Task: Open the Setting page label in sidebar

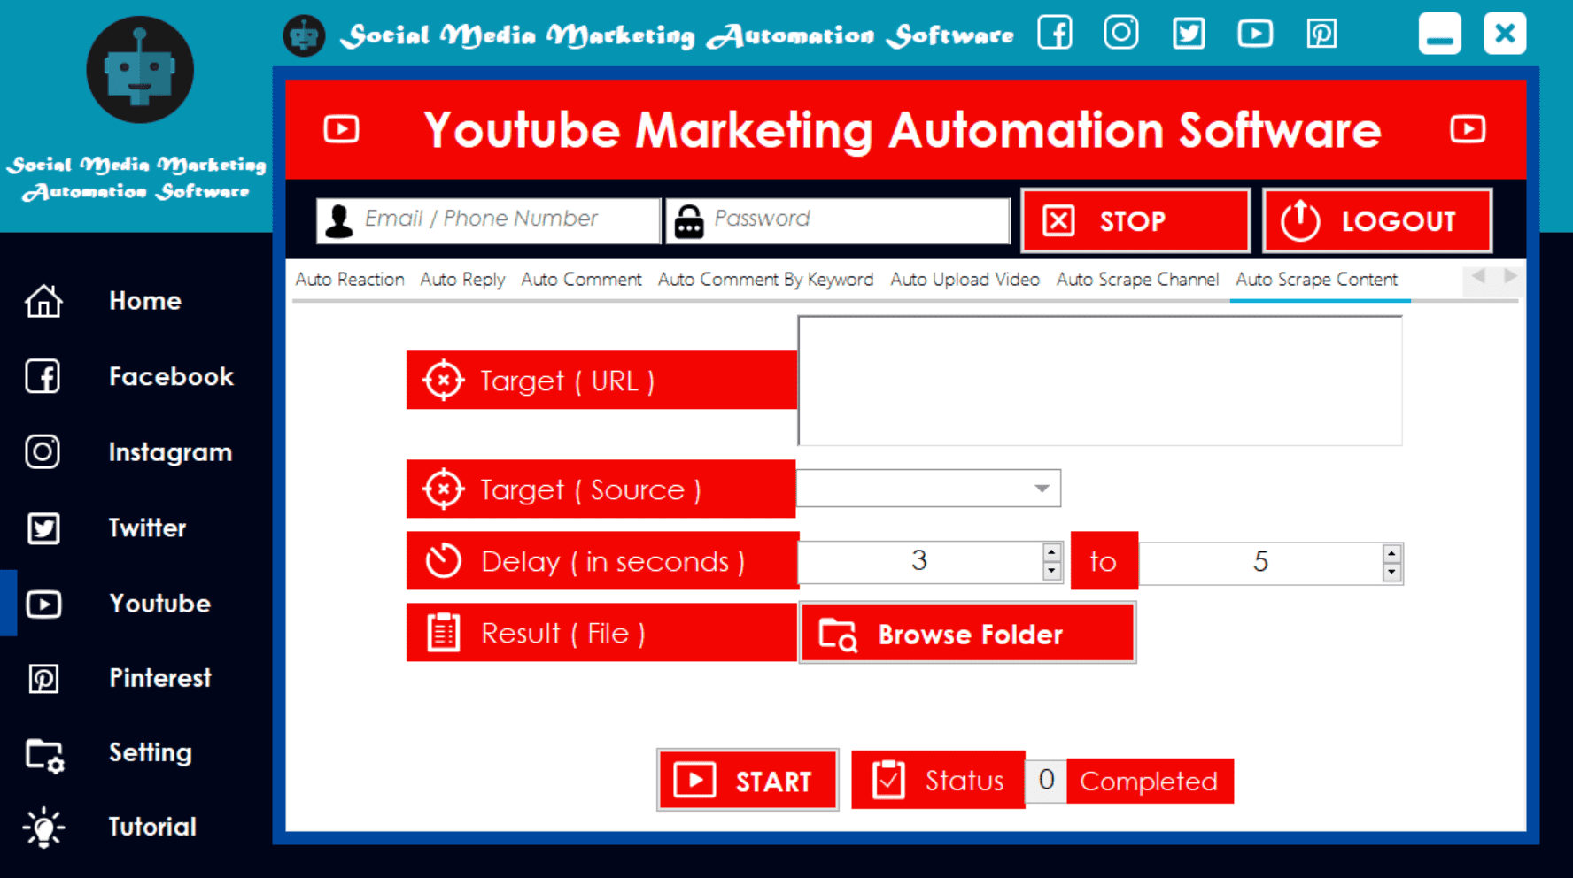Action: (151, 753)
